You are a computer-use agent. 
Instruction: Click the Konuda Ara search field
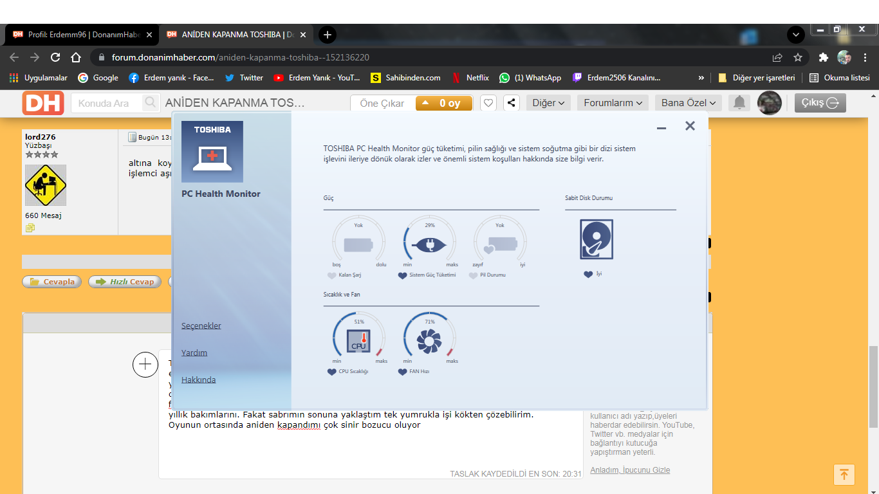pyautogui.click(x=109, y=103)
